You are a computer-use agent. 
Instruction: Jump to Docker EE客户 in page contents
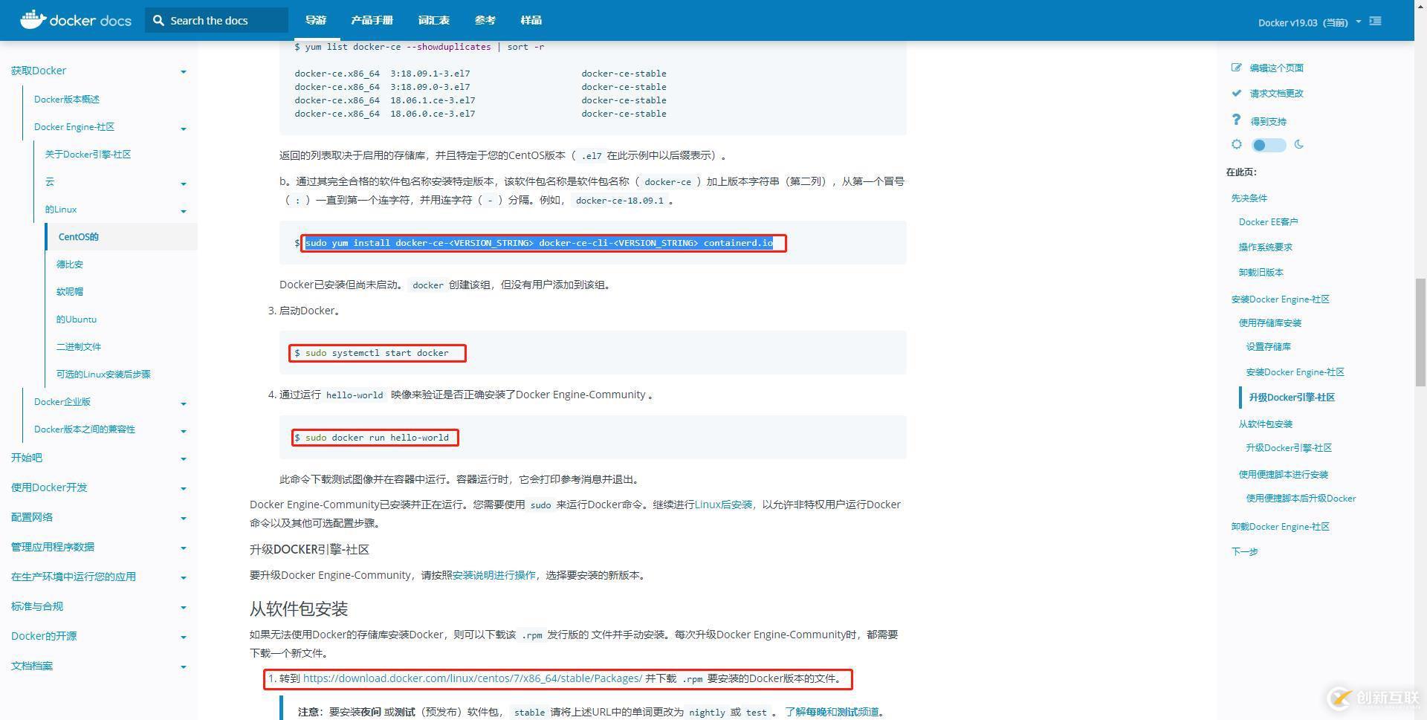(x=1269, y=222)
